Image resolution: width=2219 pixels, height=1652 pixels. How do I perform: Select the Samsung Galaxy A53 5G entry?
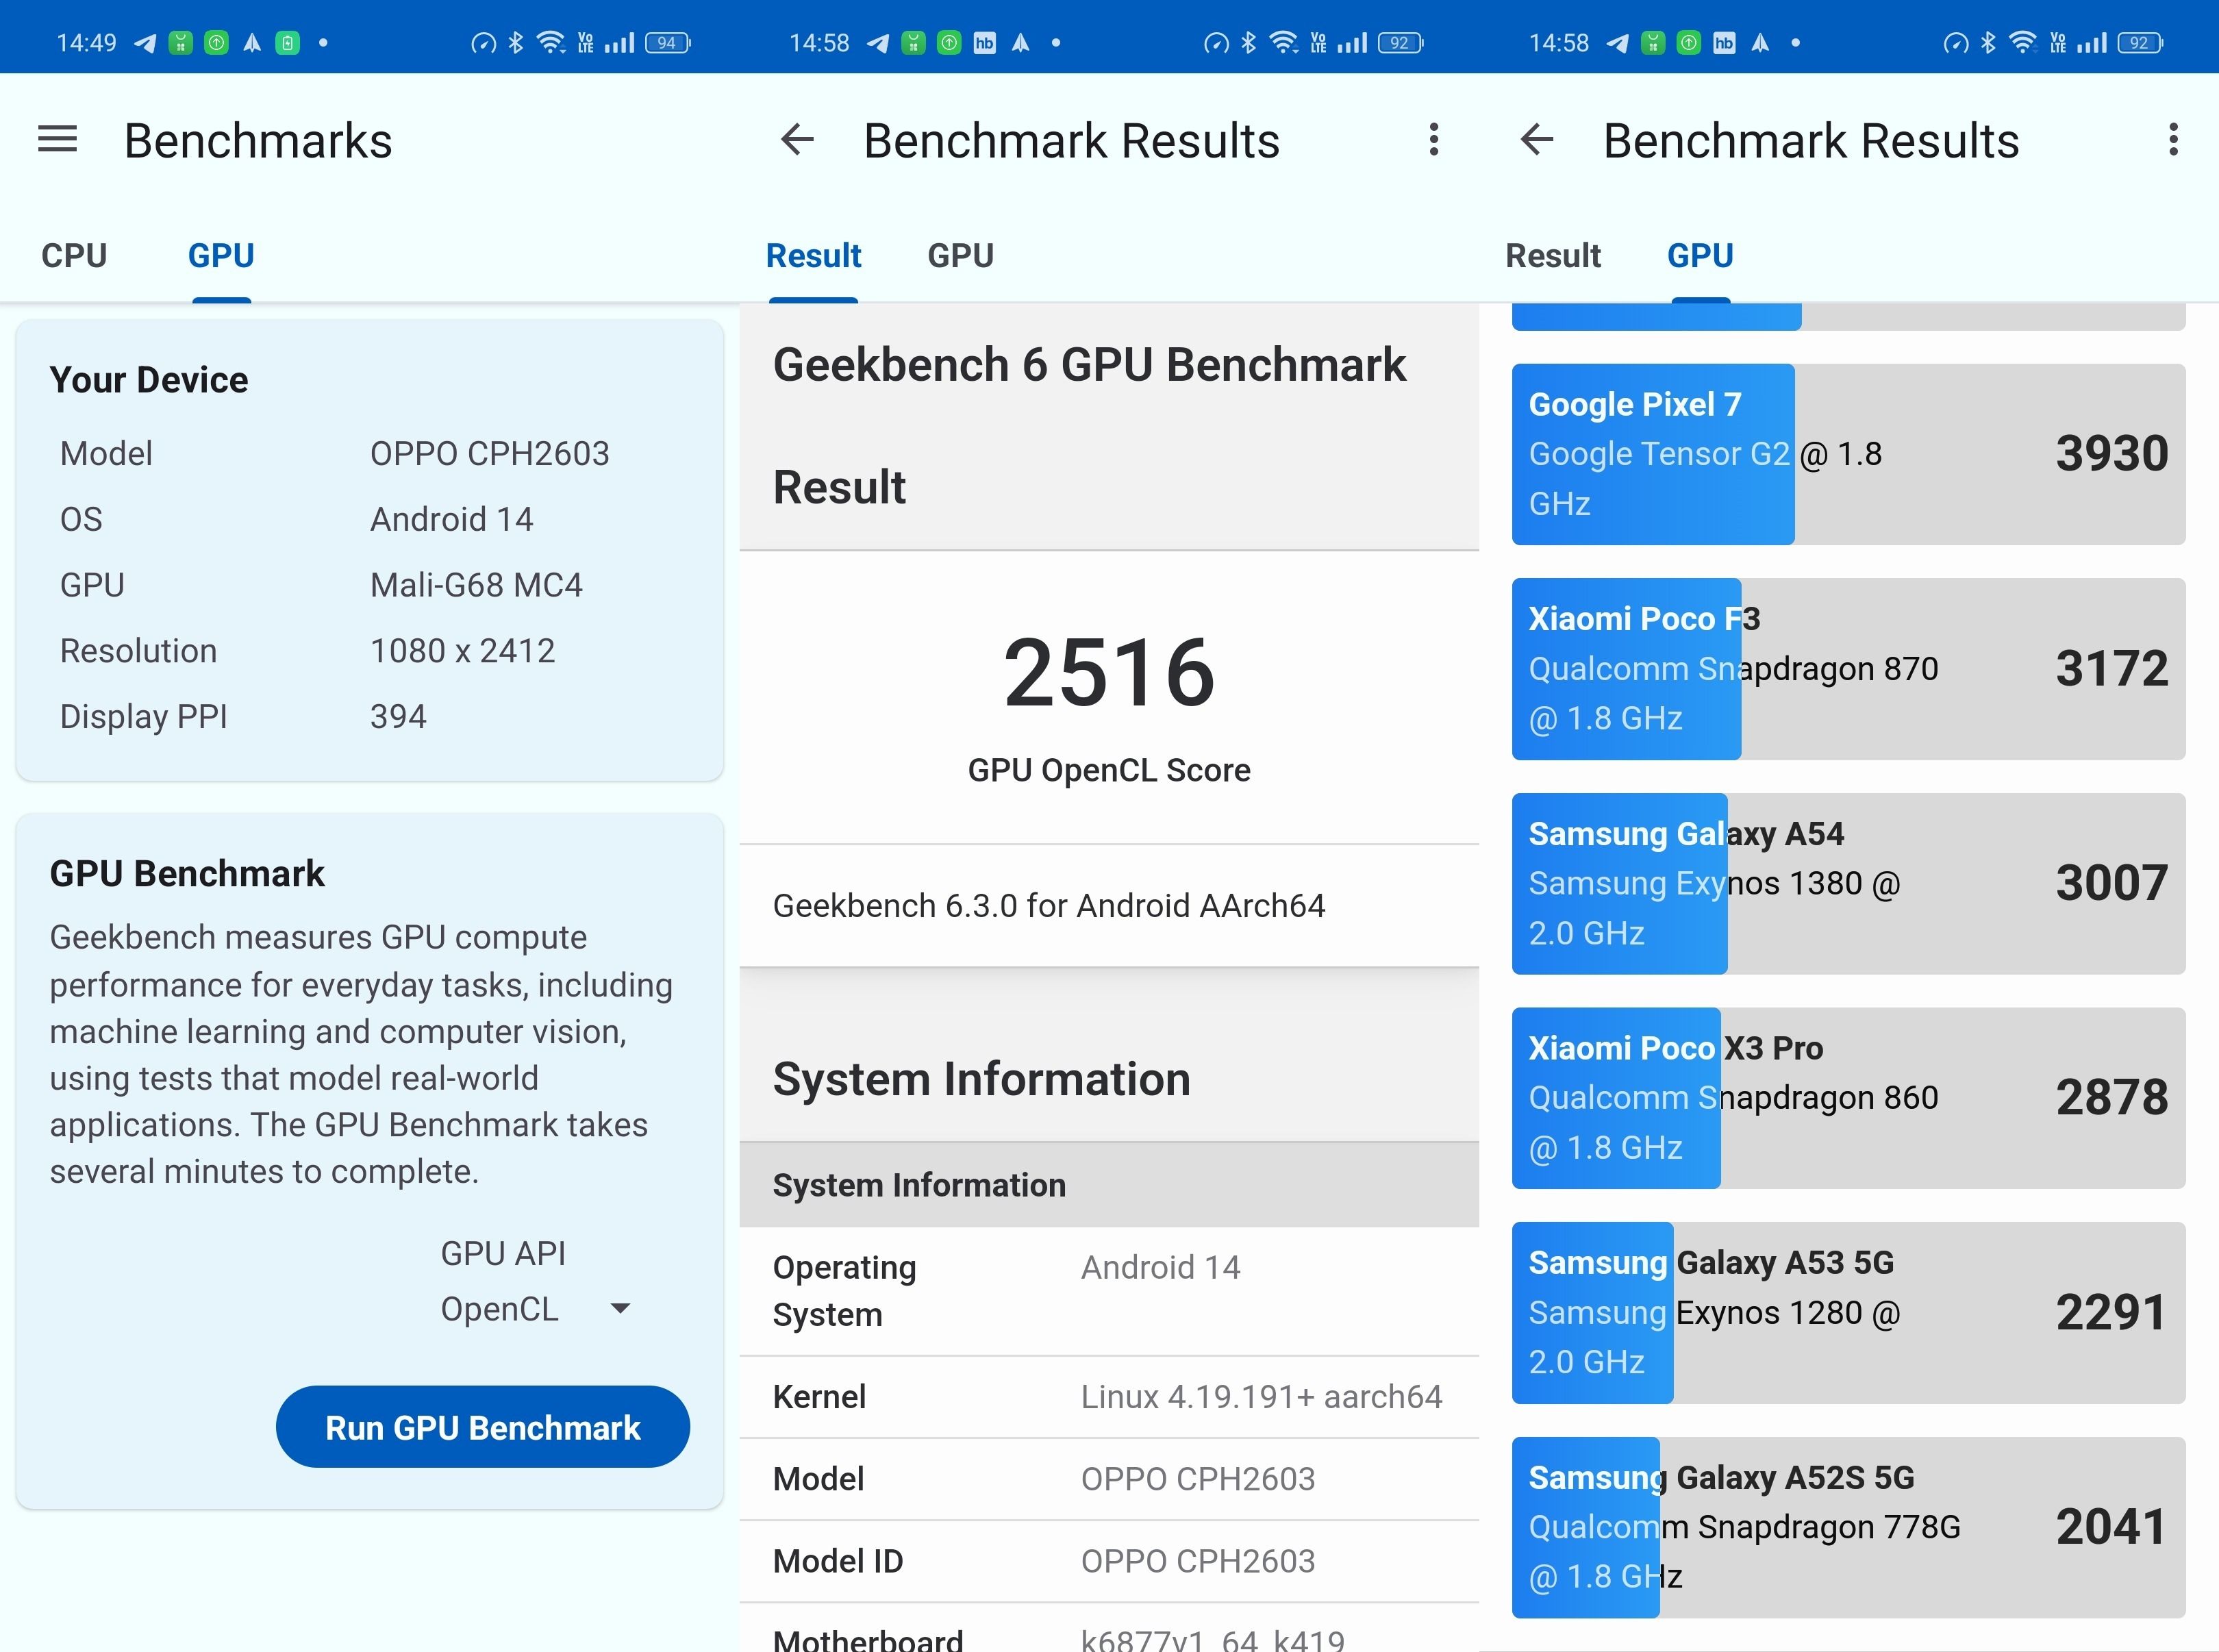tap(1848, 1313)
